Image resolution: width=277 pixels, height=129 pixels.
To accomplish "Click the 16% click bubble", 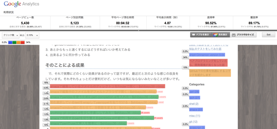I will pos(46,83).
